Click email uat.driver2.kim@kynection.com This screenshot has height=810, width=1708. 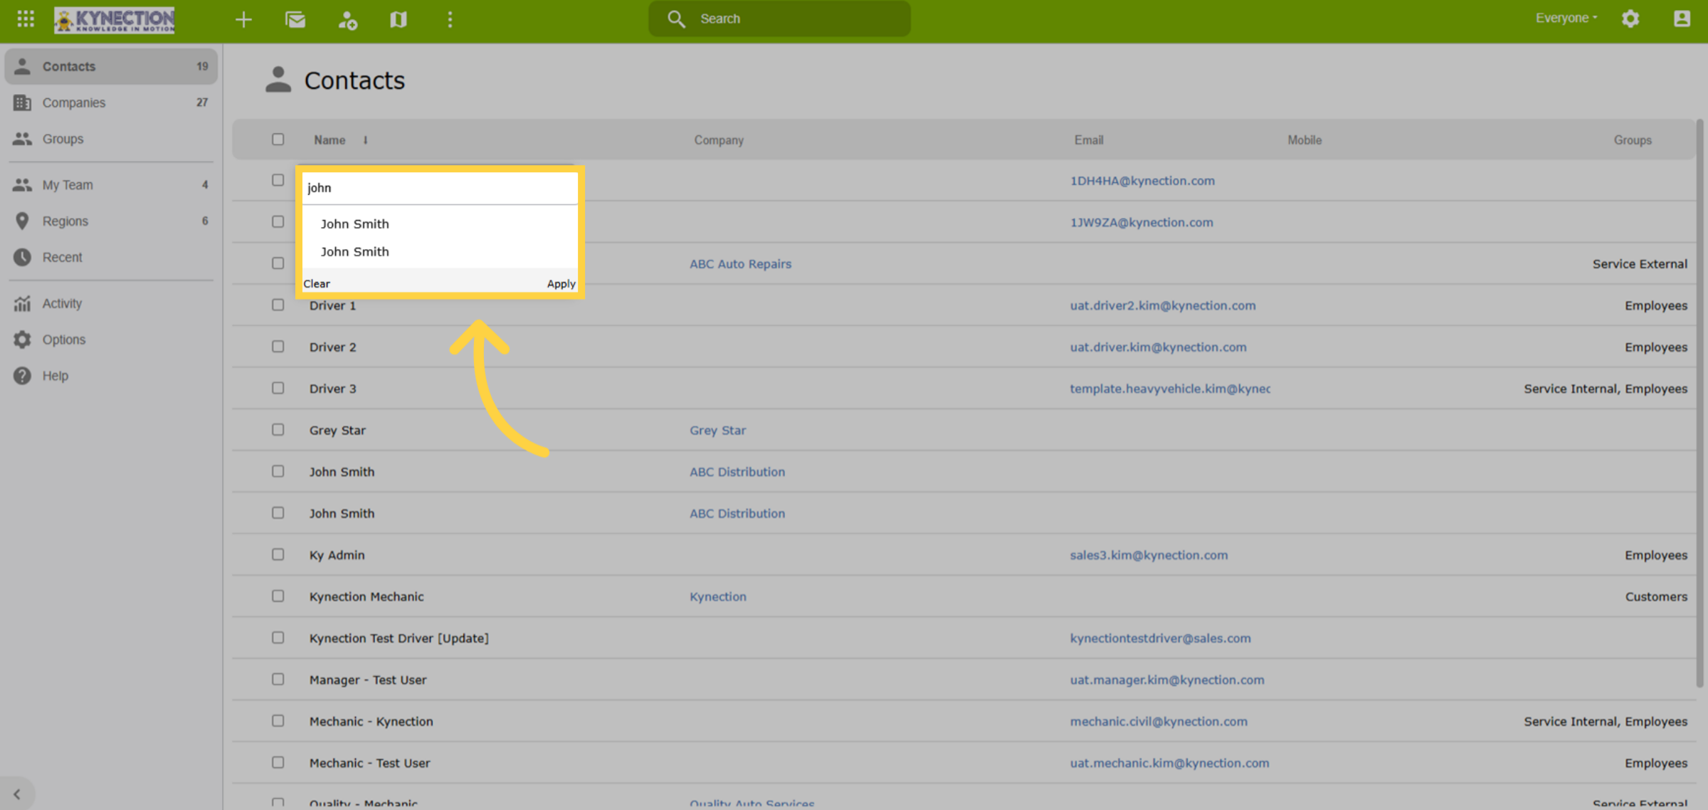(x=1163, y=305)
